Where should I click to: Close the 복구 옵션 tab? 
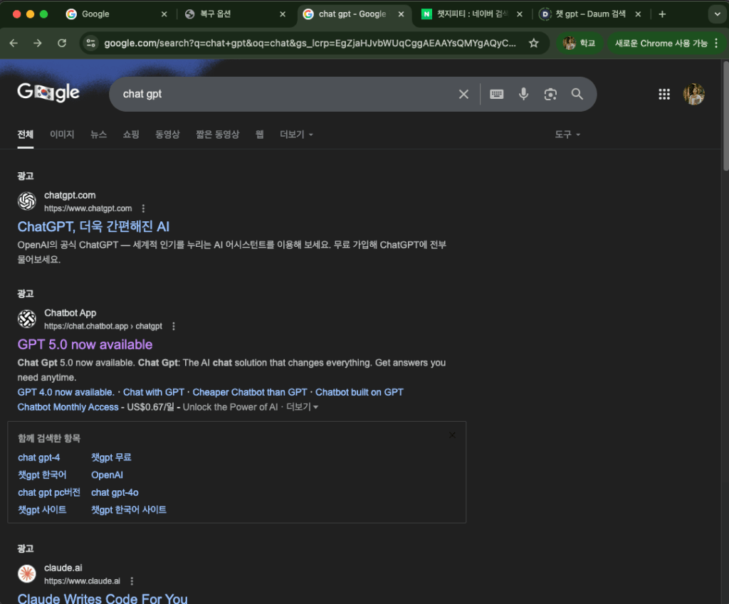pyautogui.click(x=283, y=14)
